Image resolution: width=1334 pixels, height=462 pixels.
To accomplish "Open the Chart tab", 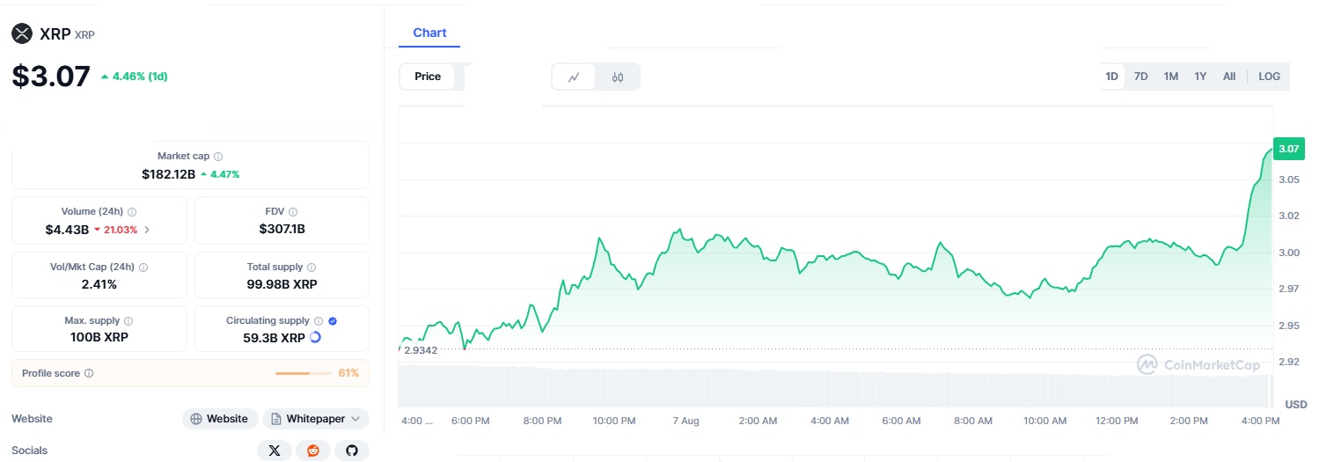I will click(429, 33).
